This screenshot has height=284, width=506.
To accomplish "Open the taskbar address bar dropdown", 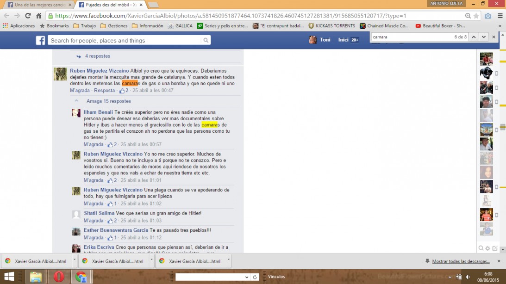I will pos(247,277).
